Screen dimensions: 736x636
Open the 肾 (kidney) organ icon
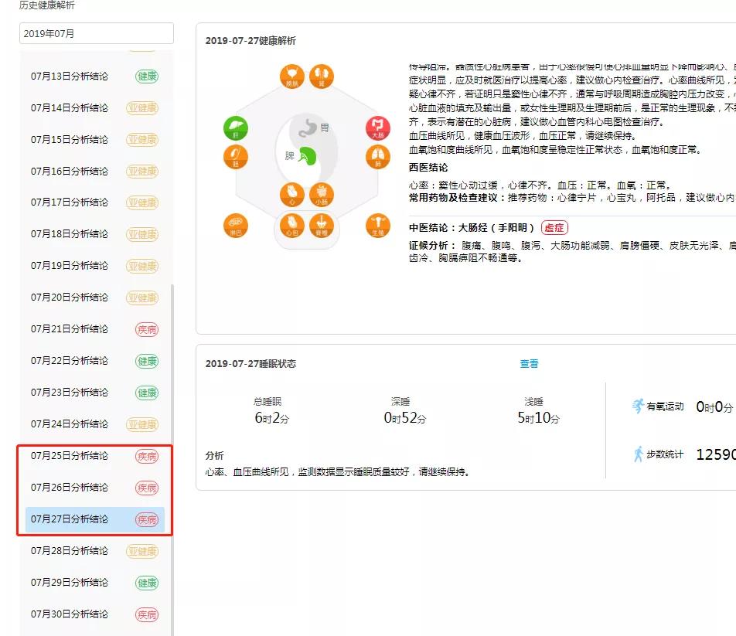point(322,77)
